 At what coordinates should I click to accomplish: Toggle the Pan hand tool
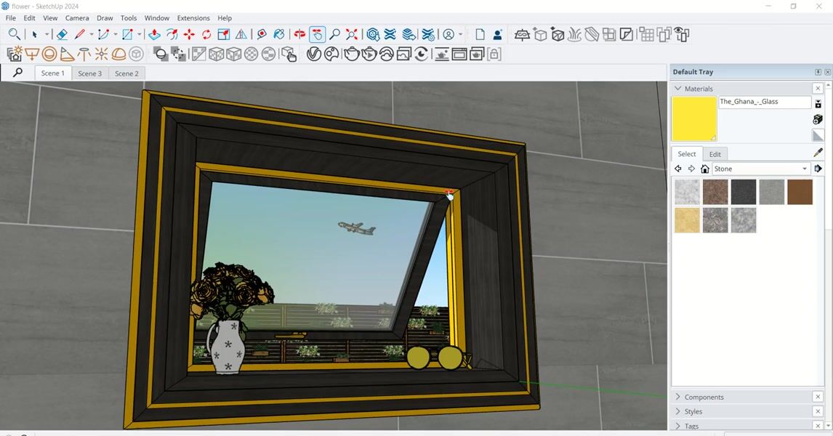pyautogui.click(x=317, y=34)
